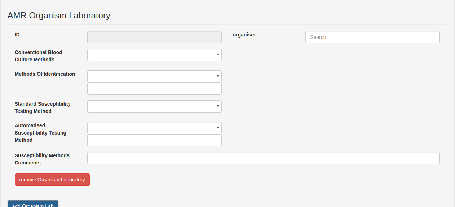Click the AMR Organism Laboratory heading

(x=59, y=16)
